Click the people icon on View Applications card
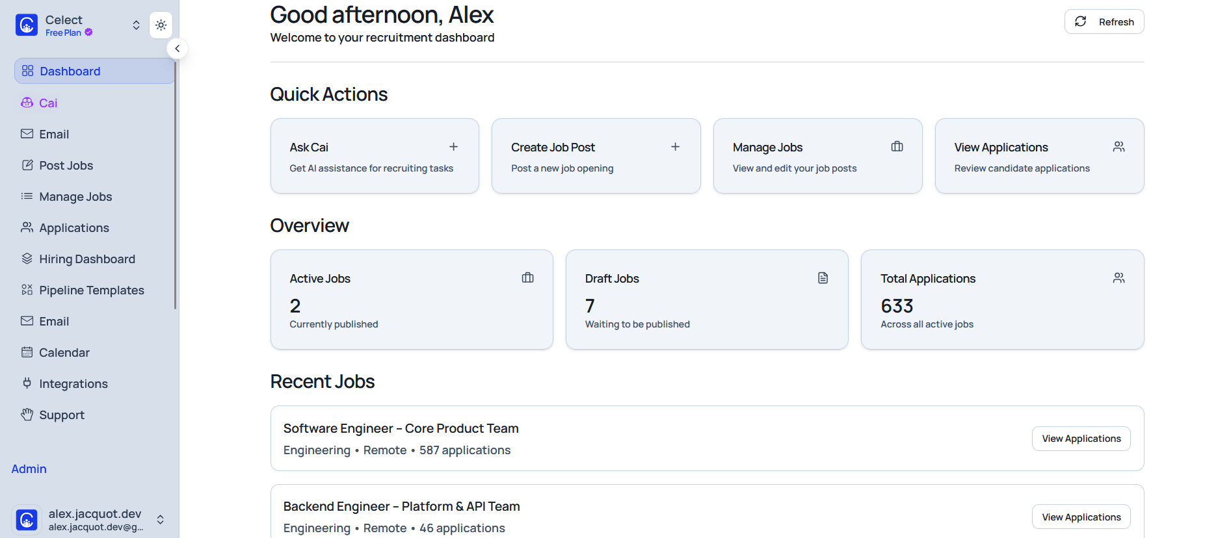This screenshot has width=1231, height=538. (x=1118, y=147)
